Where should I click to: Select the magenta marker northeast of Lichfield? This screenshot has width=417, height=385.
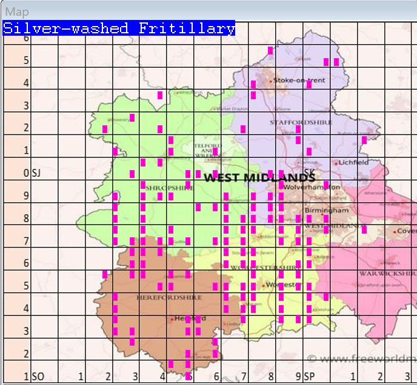tap(364, 140)
